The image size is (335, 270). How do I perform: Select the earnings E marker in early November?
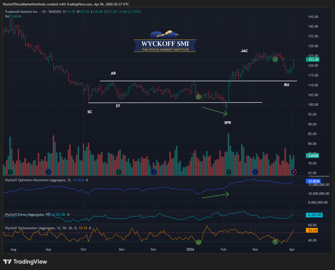[x=118, y=172]
